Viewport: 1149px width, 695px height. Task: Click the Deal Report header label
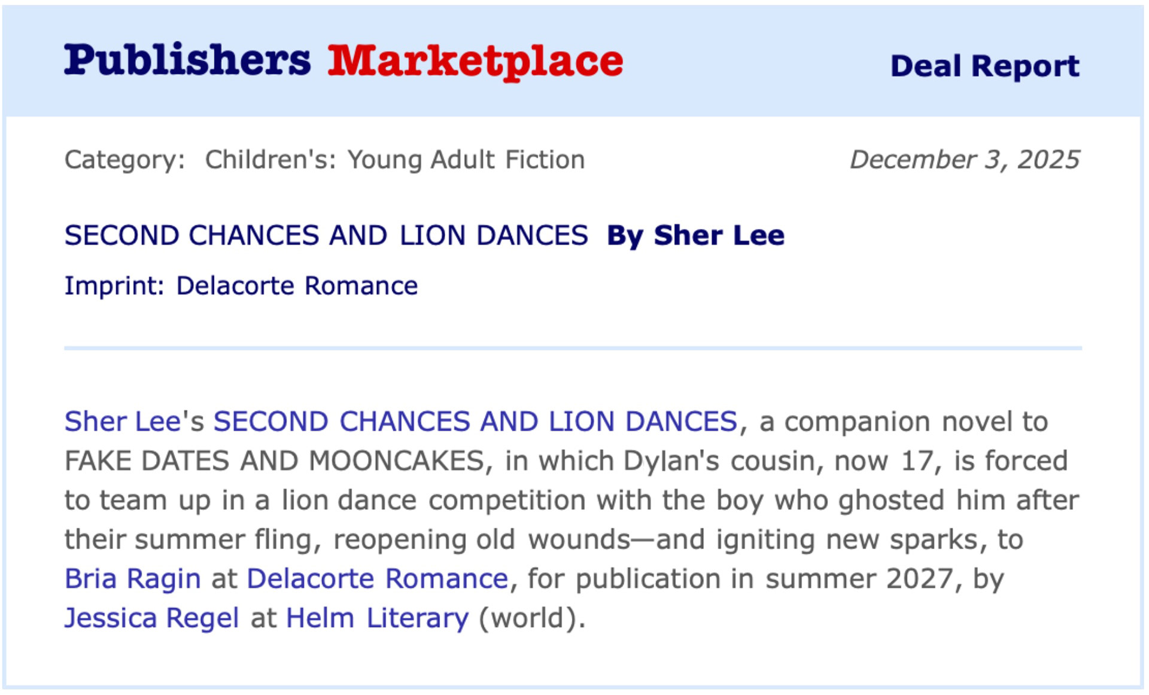(x=984, y=66)
